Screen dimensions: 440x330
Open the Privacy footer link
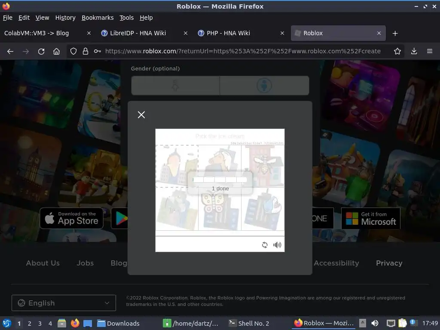point(389,263)
